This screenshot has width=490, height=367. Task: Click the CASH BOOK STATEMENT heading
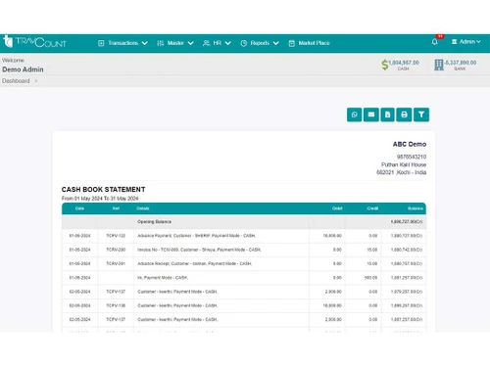coord(103,190)
